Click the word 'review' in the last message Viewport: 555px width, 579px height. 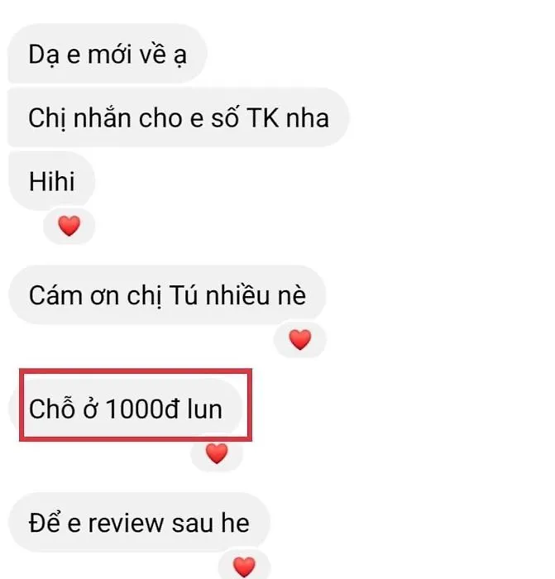[x=127, y=524]
